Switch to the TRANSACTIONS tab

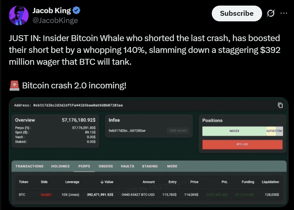29,166
